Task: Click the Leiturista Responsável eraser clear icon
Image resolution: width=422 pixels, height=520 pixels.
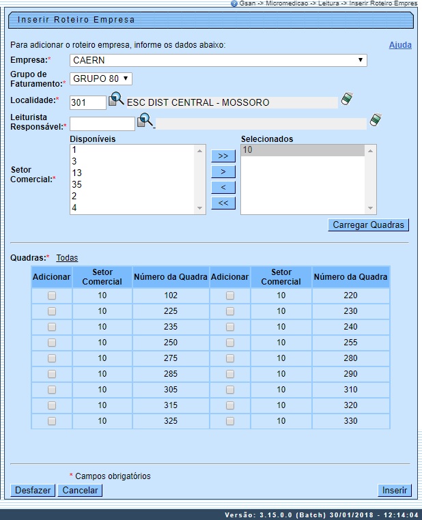Action: point(375,121)
